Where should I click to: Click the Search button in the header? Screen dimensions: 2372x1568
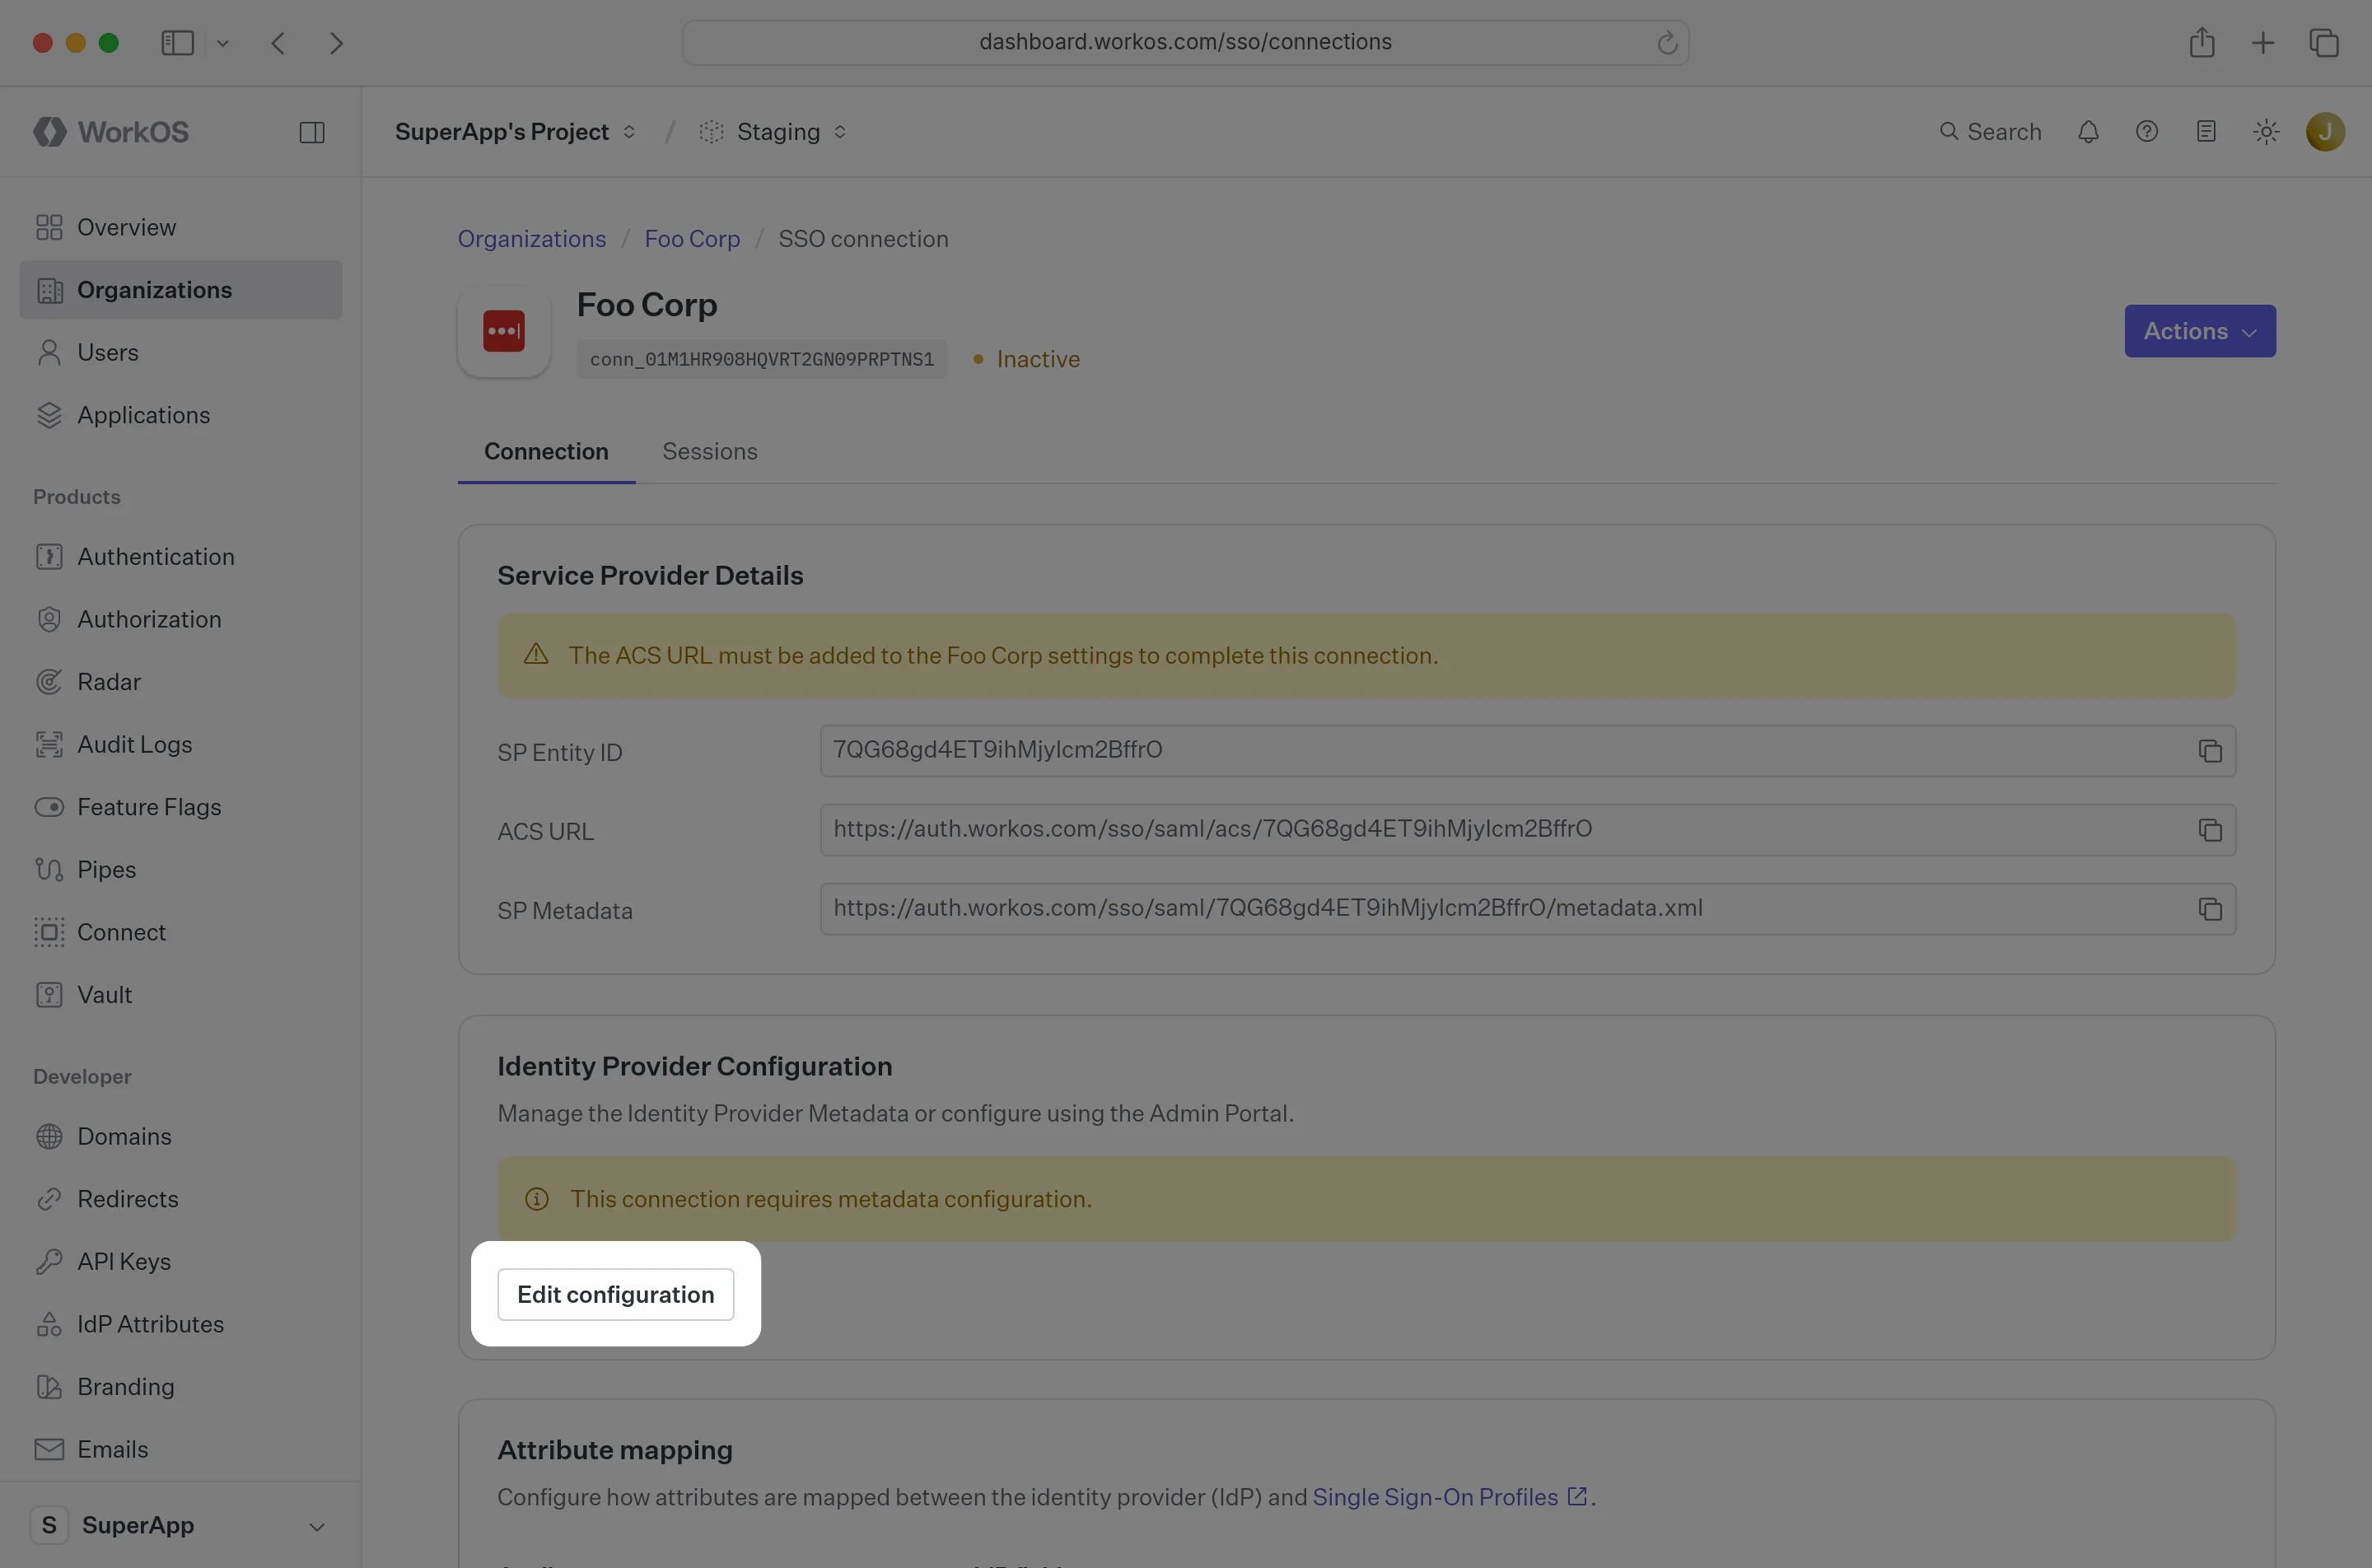pyautogui.click(x=1990, y=132)
